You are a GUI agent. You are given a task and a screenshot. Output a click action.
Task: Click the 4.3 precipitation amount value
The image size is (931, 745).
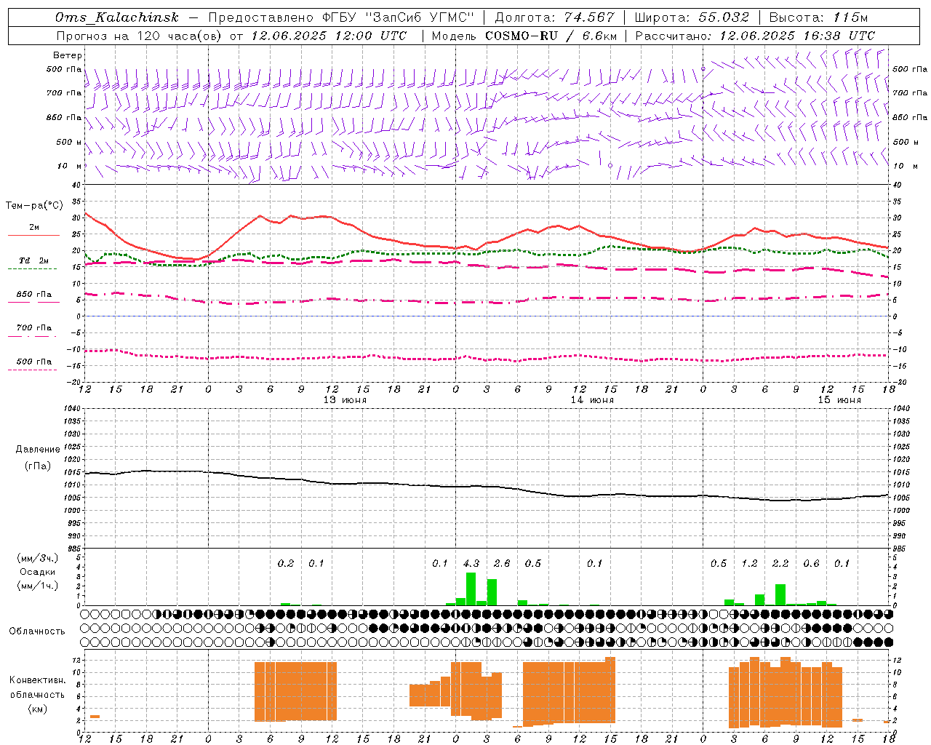[x=471, y=564]
